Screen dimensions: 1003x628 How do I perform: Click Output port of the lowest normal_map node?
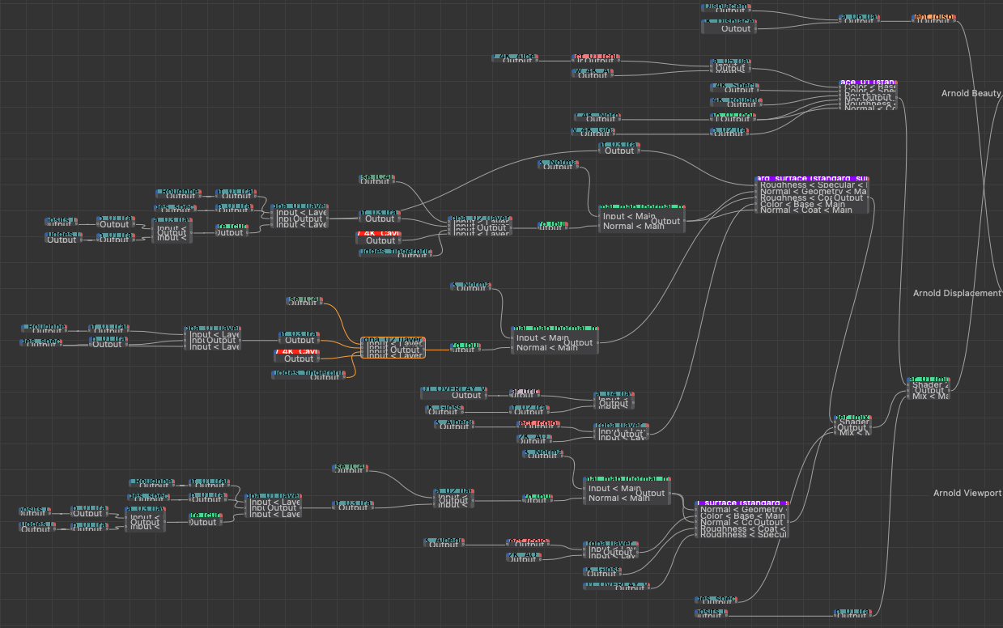pos(650,494)
